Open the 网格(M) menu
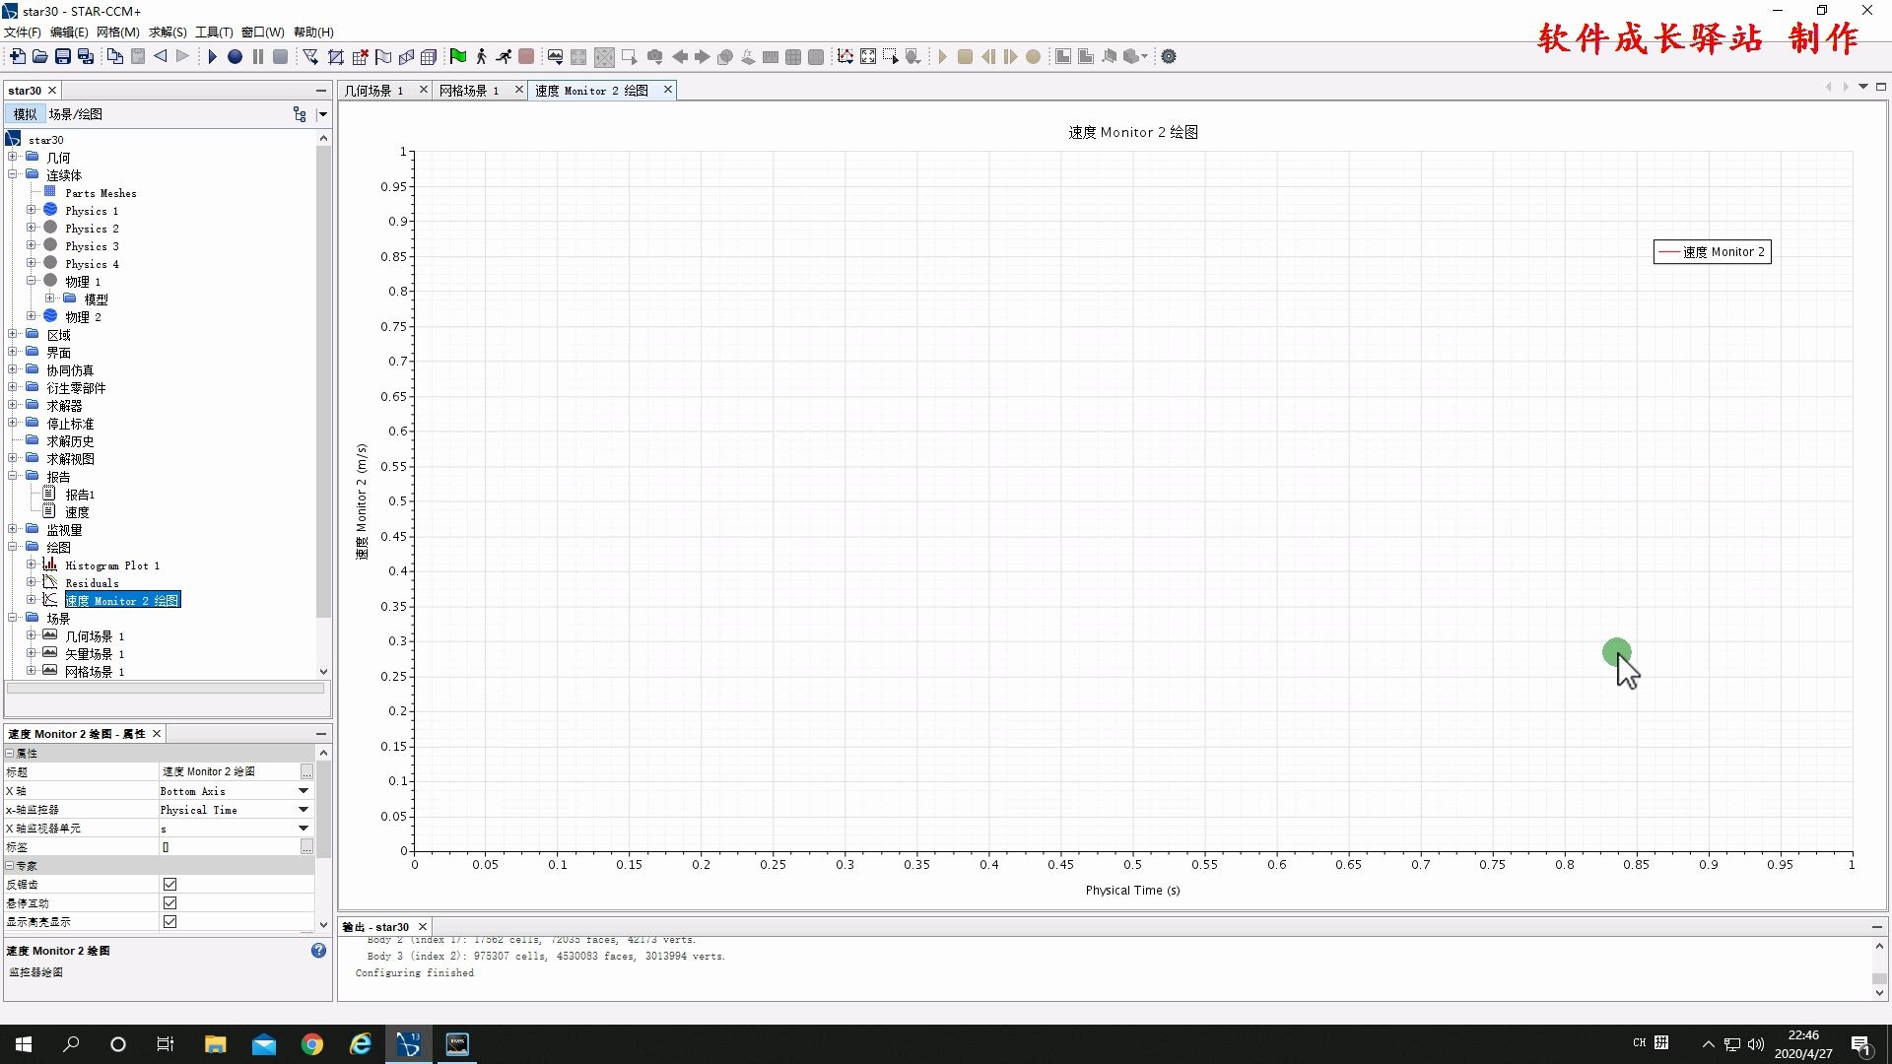The width and height of the screenshot is (1892, 1064). 117,33
